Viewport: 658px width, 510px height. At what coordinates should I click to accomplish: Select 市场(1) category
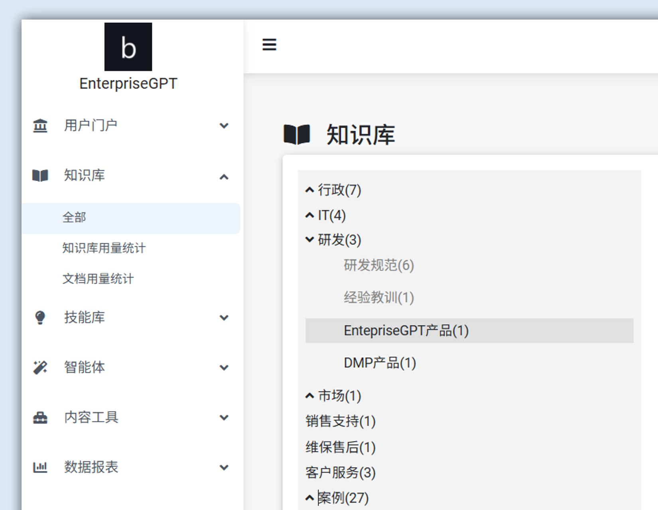[339, 396]
